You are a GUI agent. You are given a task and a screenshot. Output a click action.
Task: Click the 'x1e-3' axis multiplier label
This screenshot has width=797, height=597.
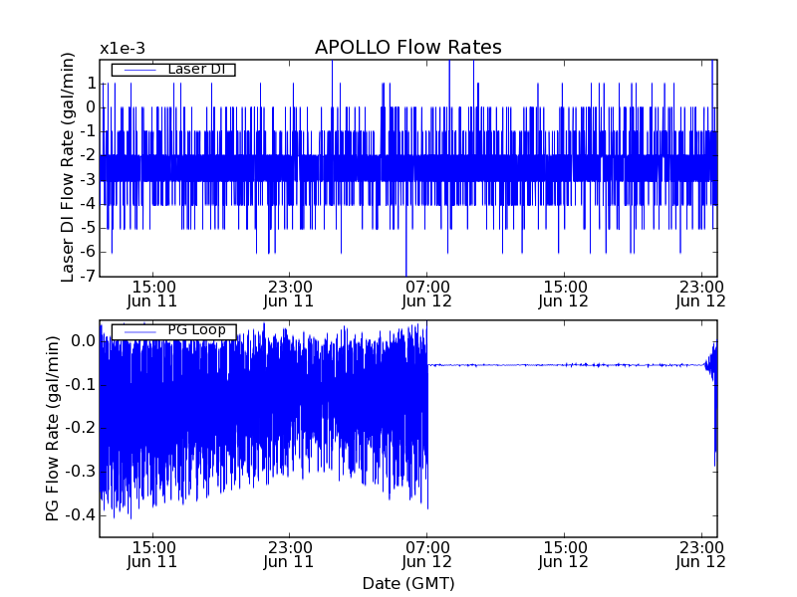(x=123, y=49)
